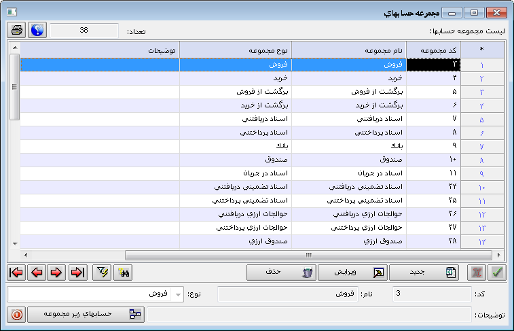Click vertical scrollbar down arrow

coord(15,243)
